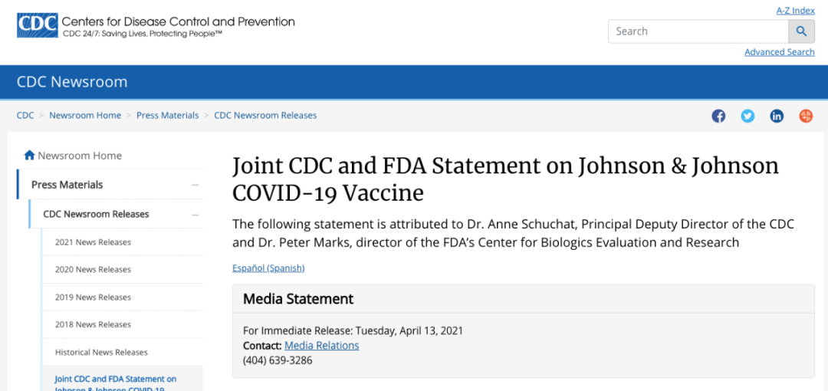Share the page on LinkedIn
Viewport: 828px width, 391px height.
[776, 117]
